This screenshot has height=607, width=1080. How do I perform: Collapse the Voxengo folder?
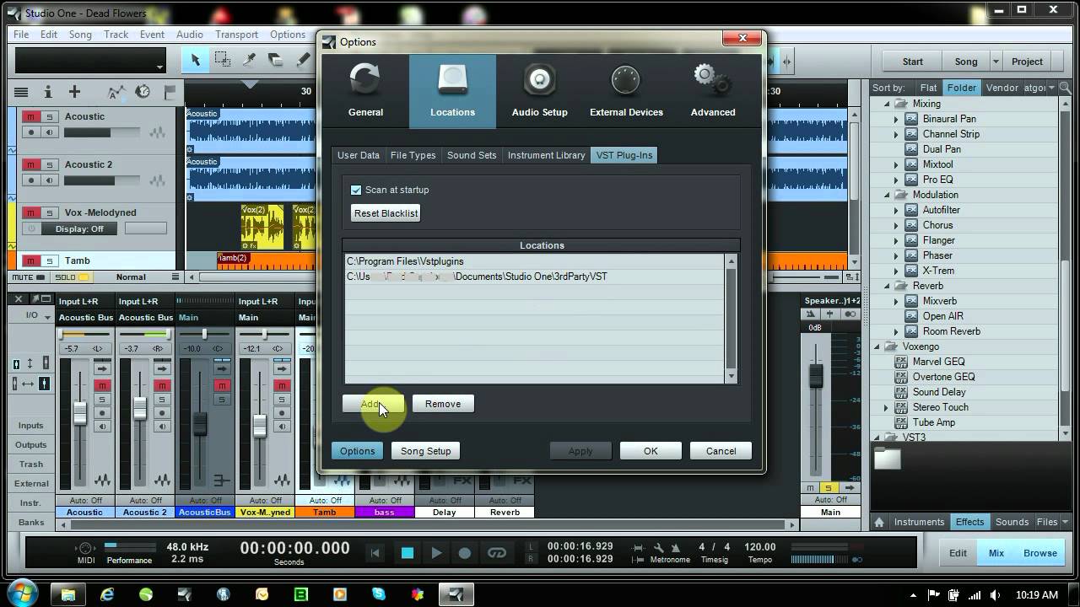click(877, 346)
